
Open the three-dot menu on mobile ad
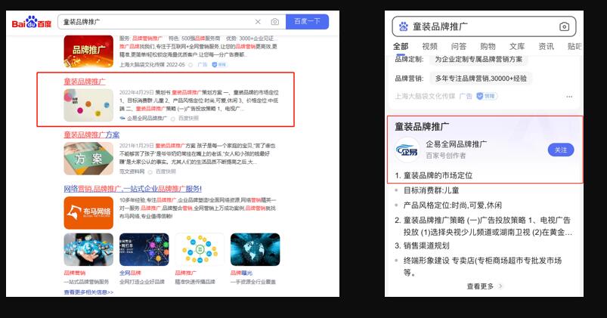[569, 97]
